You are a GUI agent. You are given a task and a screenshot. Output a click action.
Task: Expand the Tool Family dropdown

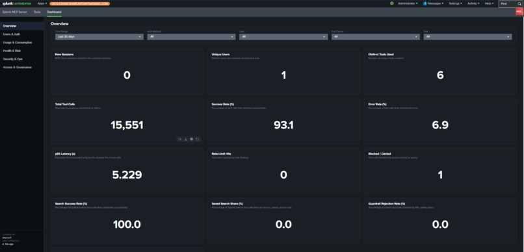point(376,37)
